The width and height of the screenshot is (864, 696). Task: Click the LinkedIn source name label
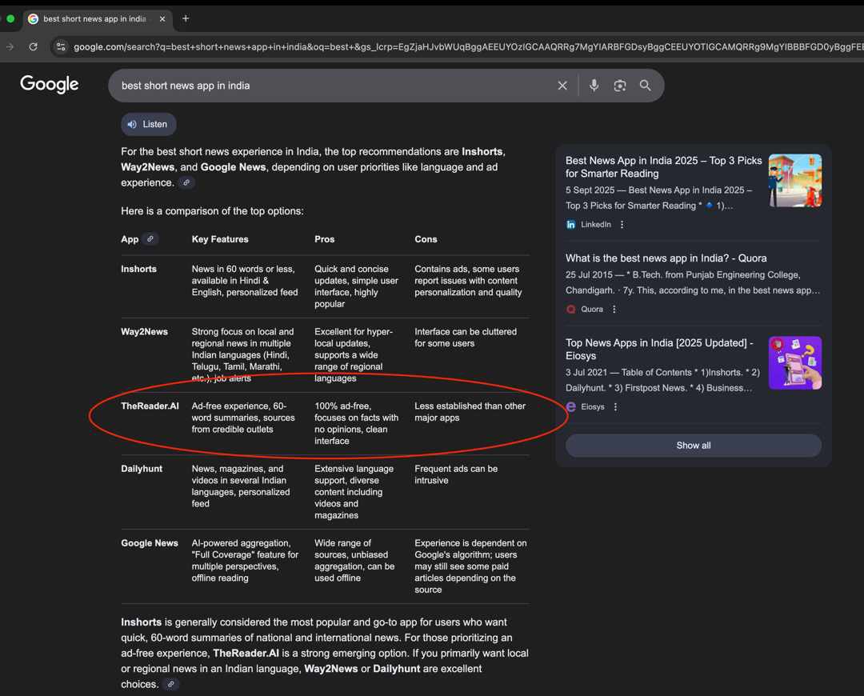(596, 224)
